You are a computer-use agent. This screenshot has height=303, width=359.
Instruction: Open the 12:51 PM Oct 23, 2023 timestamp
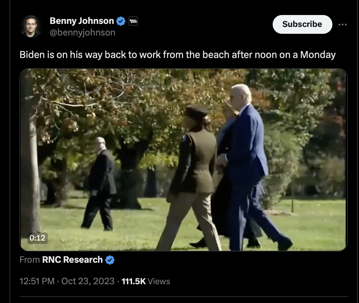[67, 281]
